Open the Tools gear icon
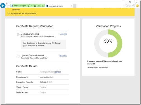The height and width of the screenshot is (105, 141). 134,6
